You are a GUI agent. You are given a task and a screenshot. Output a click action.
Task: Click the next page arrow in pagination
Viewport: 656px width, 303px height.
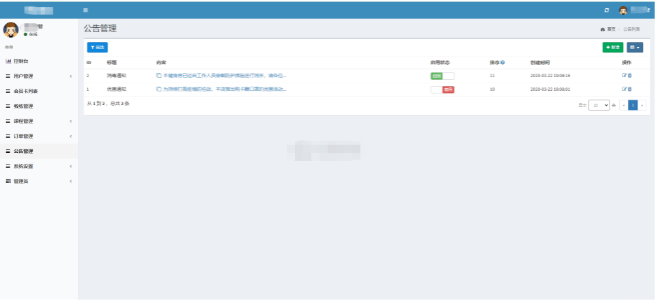point(642,105)
